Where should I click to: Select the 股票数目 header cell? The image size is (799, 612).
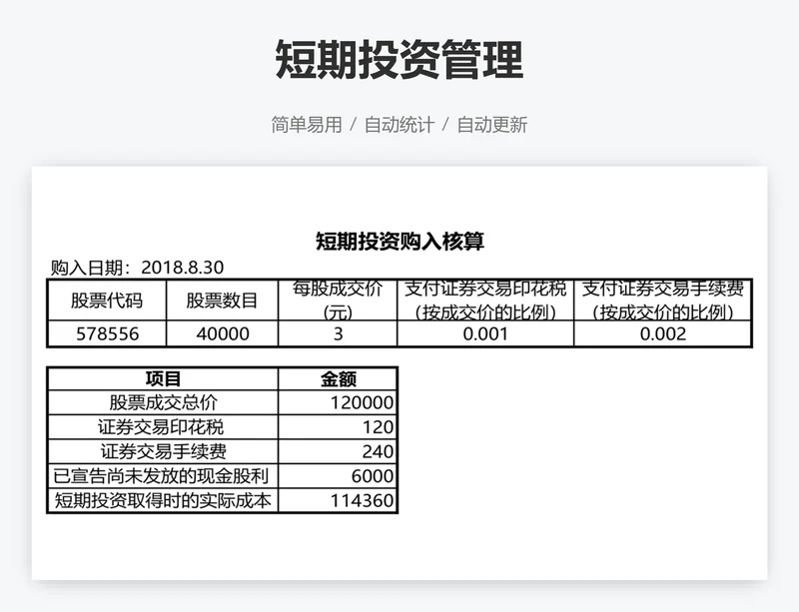pyautogui.click(x=222, y=301)
